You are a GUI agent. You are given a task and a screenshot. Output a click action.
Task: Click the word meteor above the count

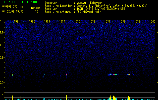pyautogui.click(x=36, y=8)
